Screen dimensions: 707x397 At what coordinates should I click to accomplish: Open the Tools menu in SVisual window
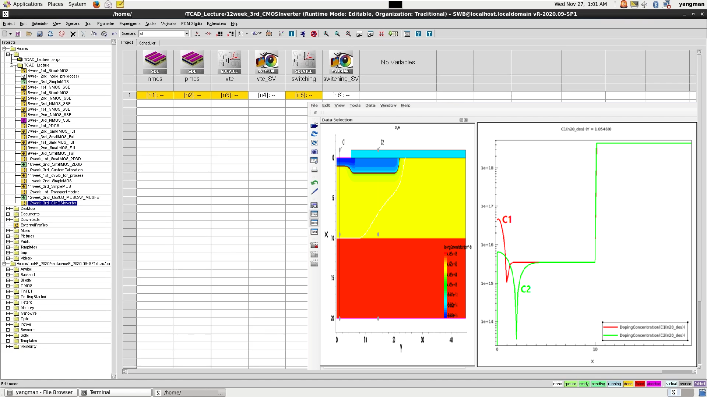click(355, 105)
